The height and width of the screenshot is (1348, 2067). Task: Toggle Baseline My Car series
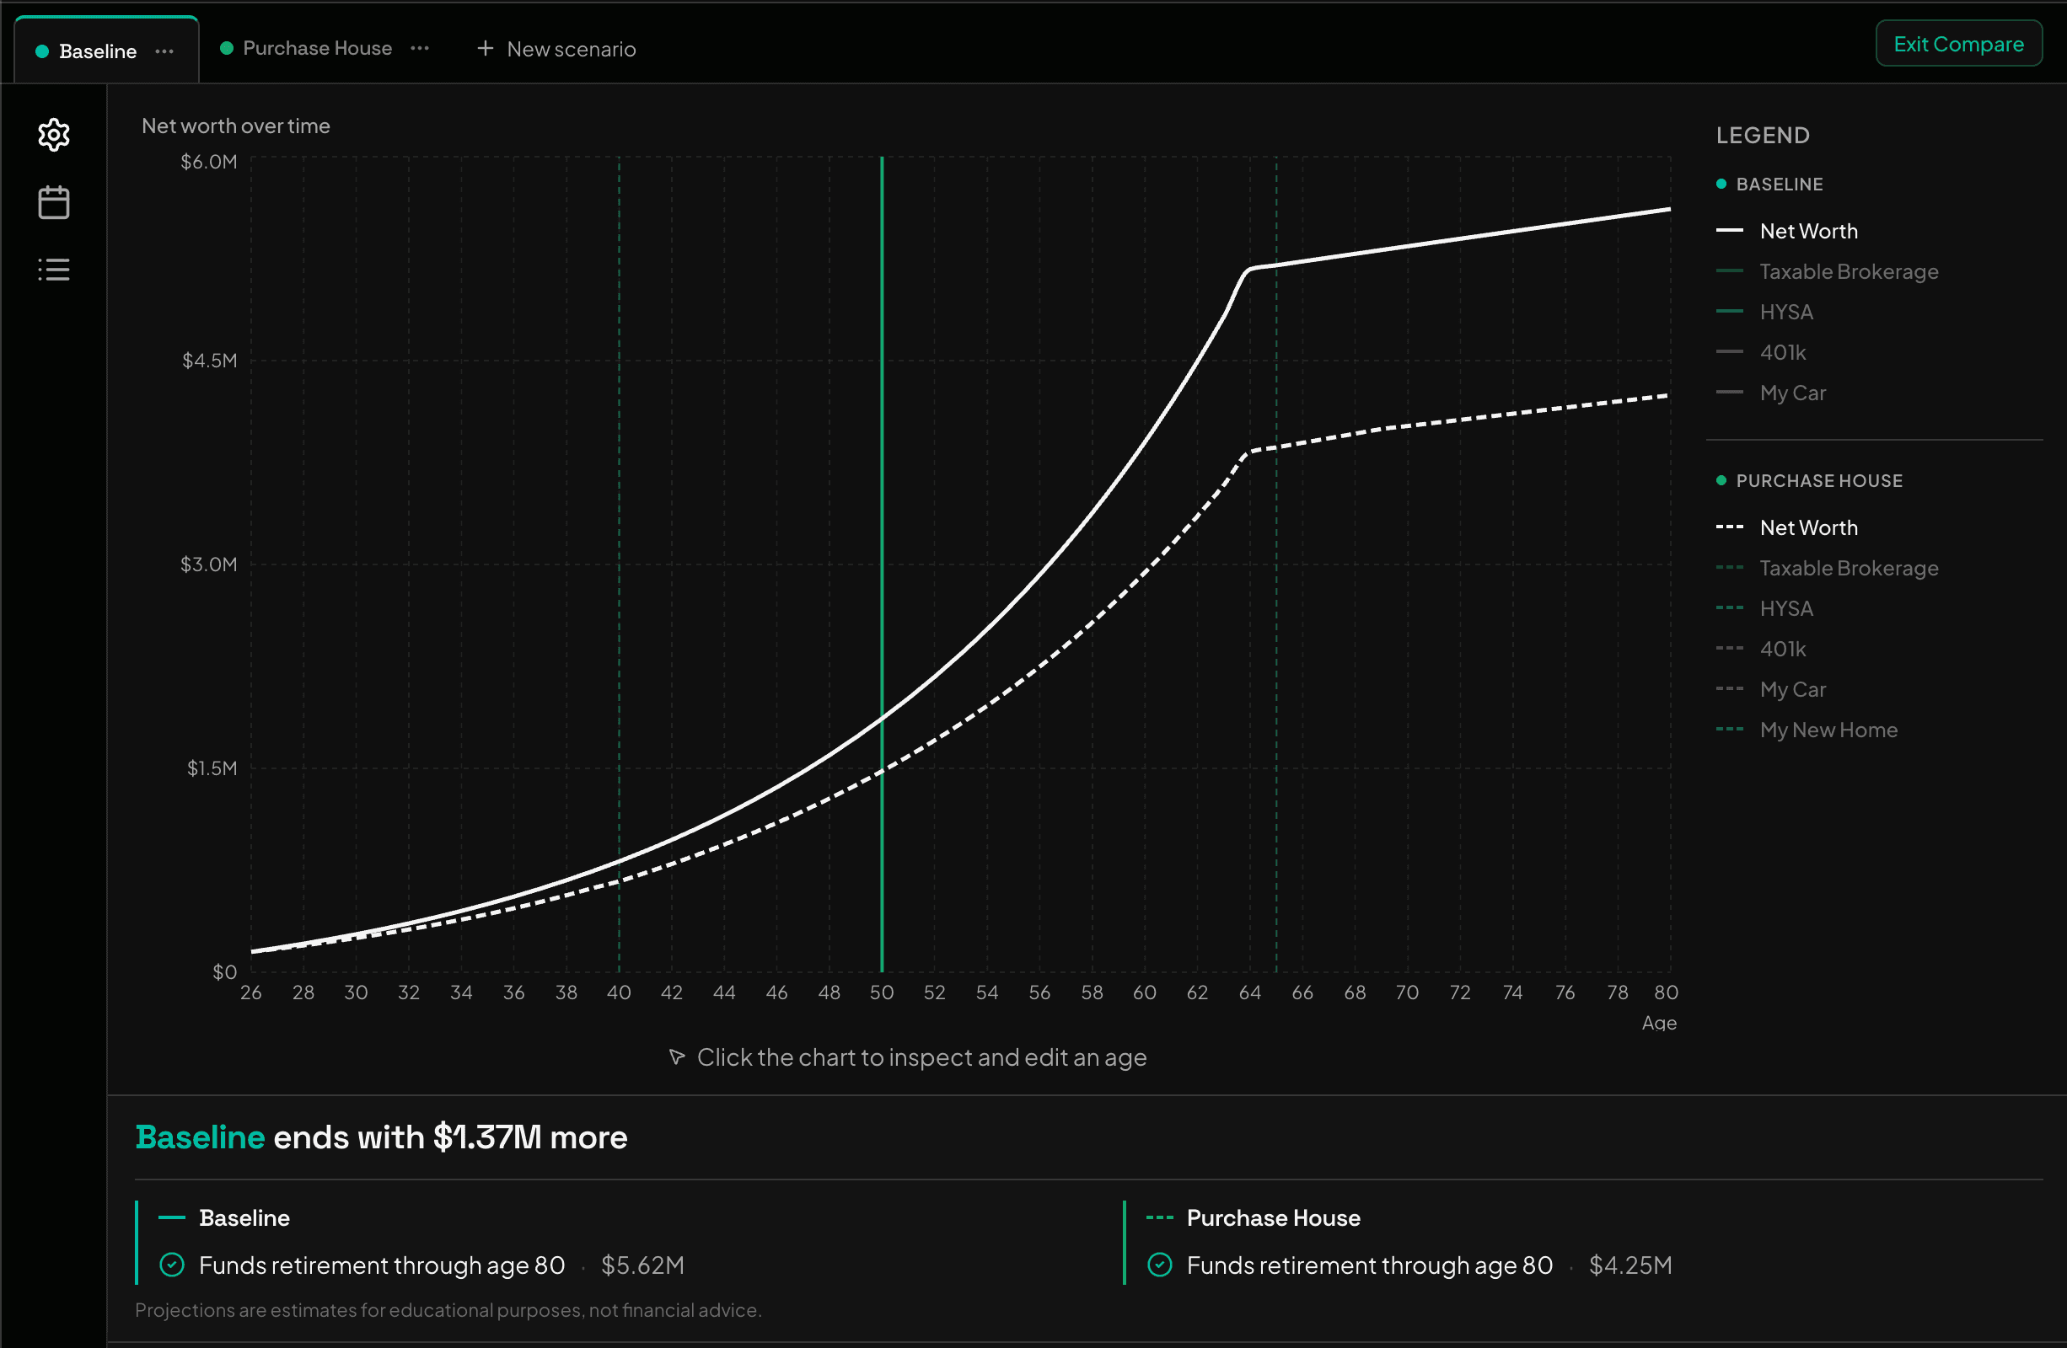1772,393
